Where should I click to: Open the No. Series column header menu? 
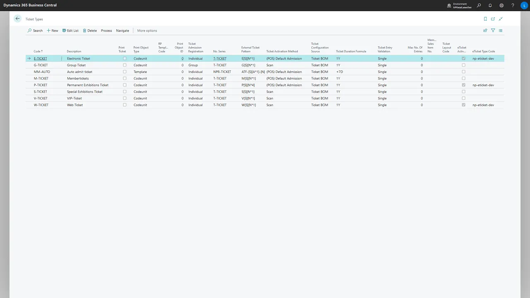click(x=219, y=51)
